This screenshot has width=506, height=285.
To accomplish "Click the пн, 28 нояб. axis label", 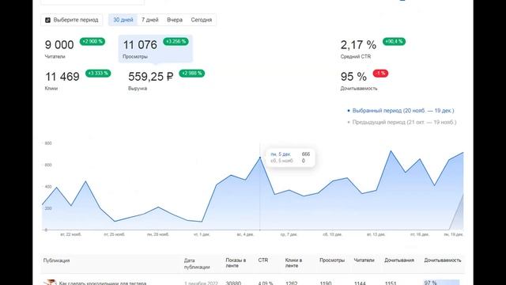I will pyautogui.click(x=158, y=234).
